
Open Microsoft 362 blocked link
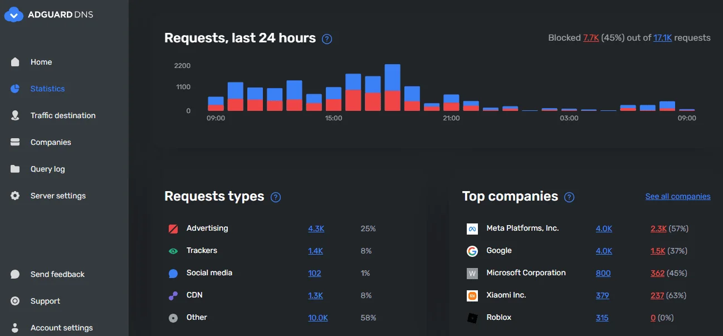(x=657, y=273)
